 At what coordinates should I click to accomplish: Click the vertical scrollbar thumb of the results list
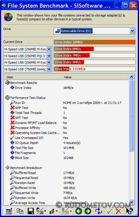point(132,116)
